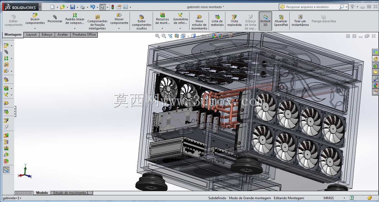Expand the Geometria de referência dropdown arrow
379x202 pixels.
[x=180, y=28]
